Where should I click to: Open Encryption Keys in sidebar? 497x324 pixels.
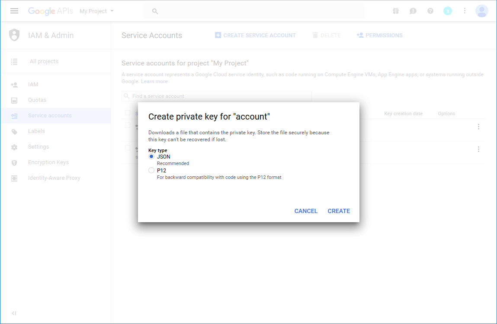(48, 162)
